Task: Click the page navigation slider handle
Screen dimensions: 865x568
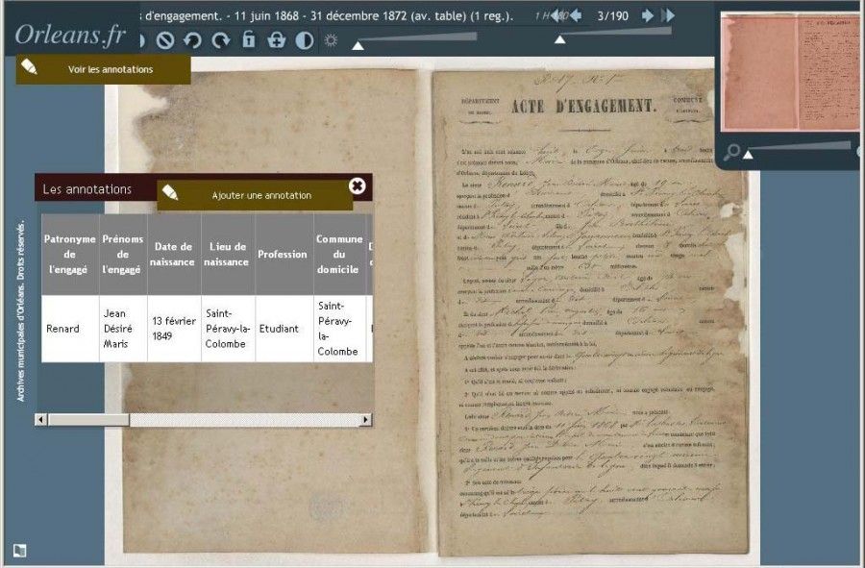Action: coord(560,39)
